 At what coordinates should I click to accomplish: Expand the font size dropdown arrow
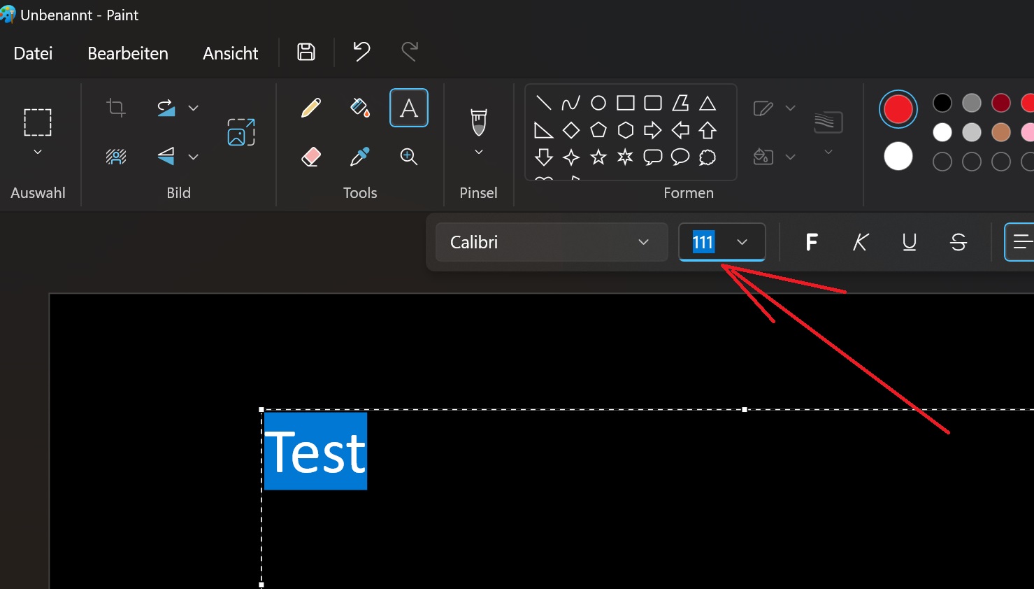[742, 242]
